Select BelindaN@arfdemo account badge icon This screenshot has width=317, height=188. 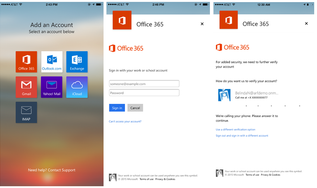[x=224, y=95]
